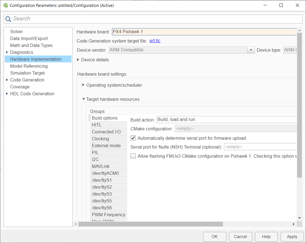
Task: Open the Data Import/Export pane
Action: click(29, 38)
